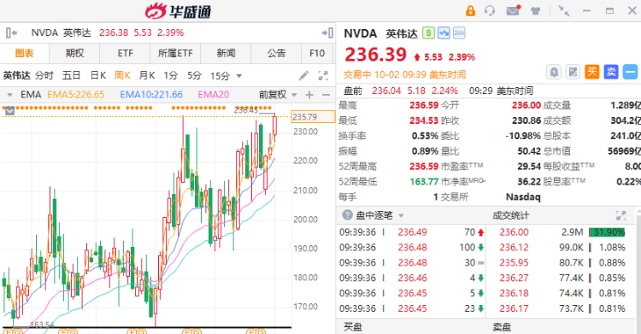The image size is (641, 334).
Task: Expand the 成交统计 panel with corner icon
Action: click(621, 215)
